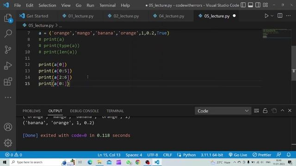Switch to the PROBLEMS tab

click(x=31, y=111)
